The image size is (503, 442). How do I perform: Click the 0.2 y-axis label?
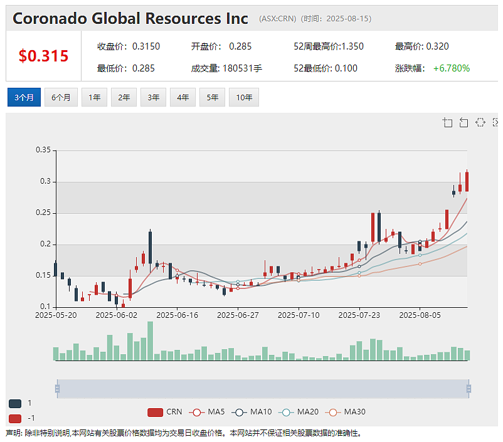pos(45,244)
